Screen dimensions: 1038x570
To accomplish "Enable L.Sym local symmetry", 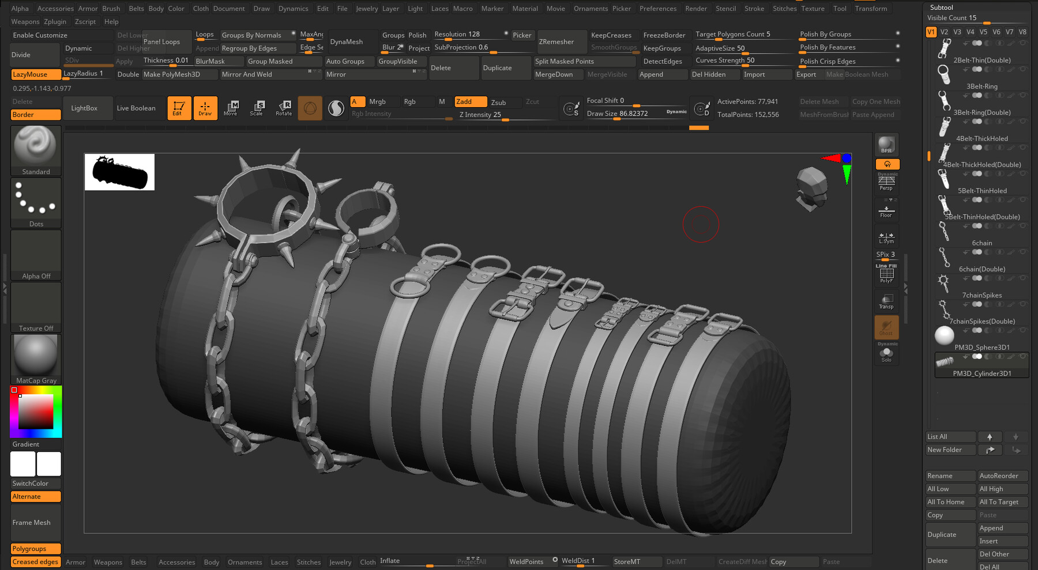I will (886, 237).
